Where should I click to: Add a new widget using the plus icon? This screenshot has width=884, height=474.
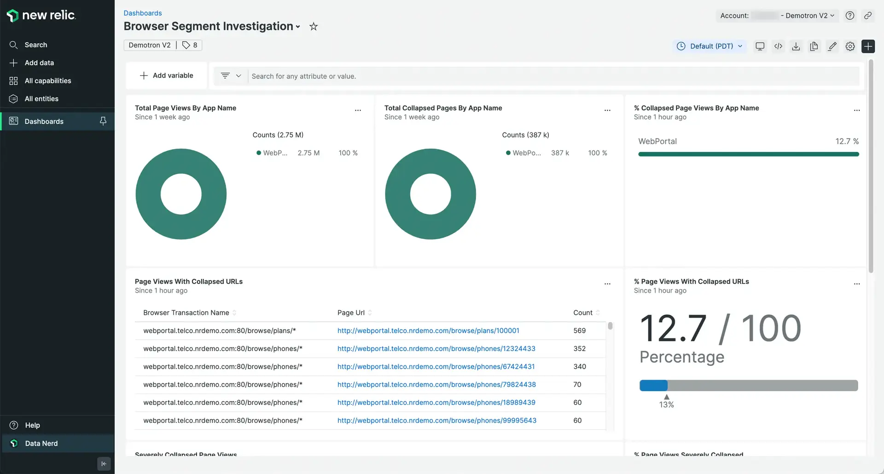pos(869,46)
